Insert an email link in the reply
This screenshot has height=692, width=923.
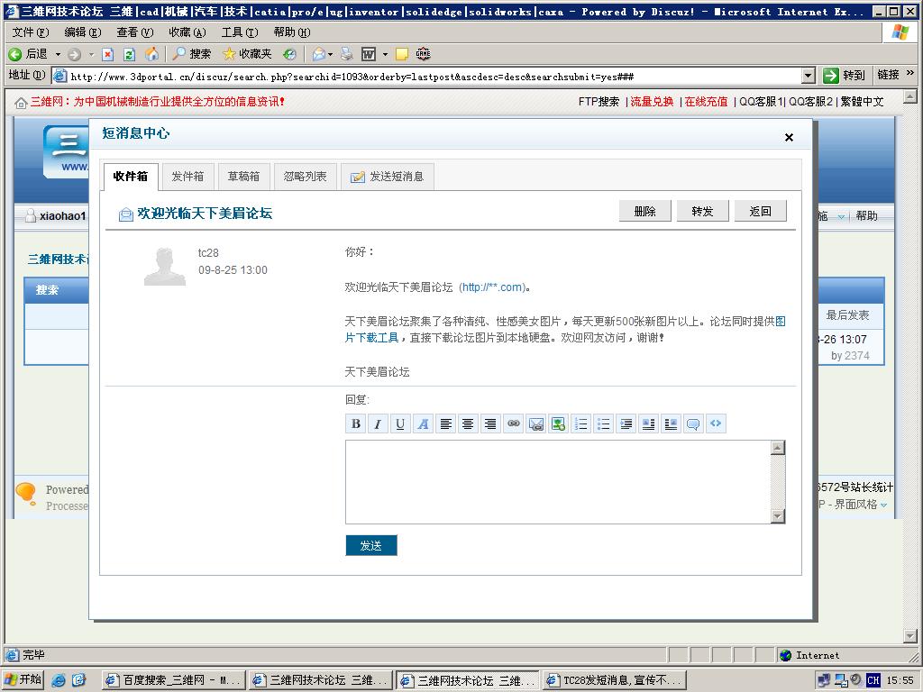pos(535,423)
